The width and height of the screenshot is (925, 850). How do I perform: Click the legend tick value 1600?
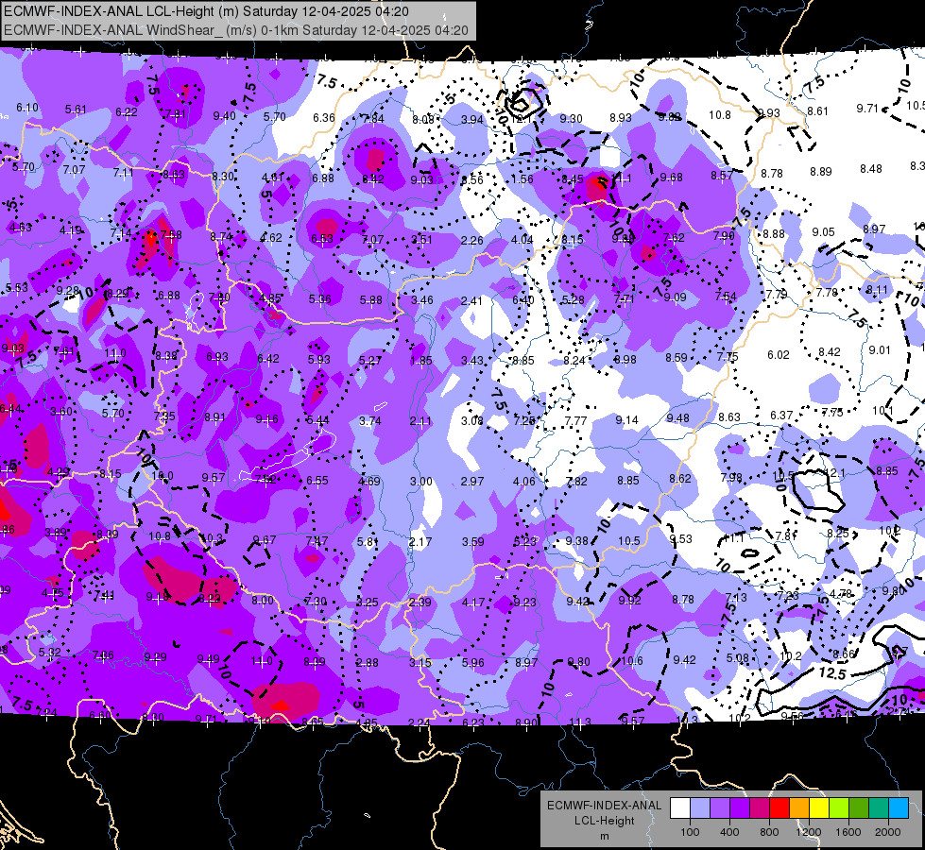(848, 832)
